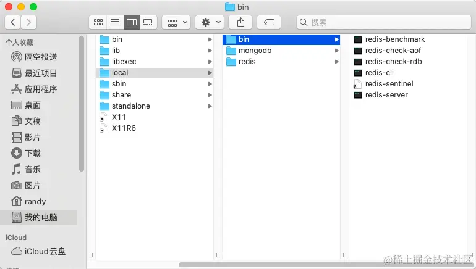Click the mongodb folder icon
The height and width of the screenshot is (269, 476).
click(231, 51)
